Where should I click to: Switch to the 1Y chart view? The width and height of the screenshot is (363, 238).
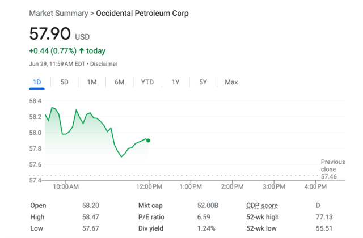[x=176, y=82]
